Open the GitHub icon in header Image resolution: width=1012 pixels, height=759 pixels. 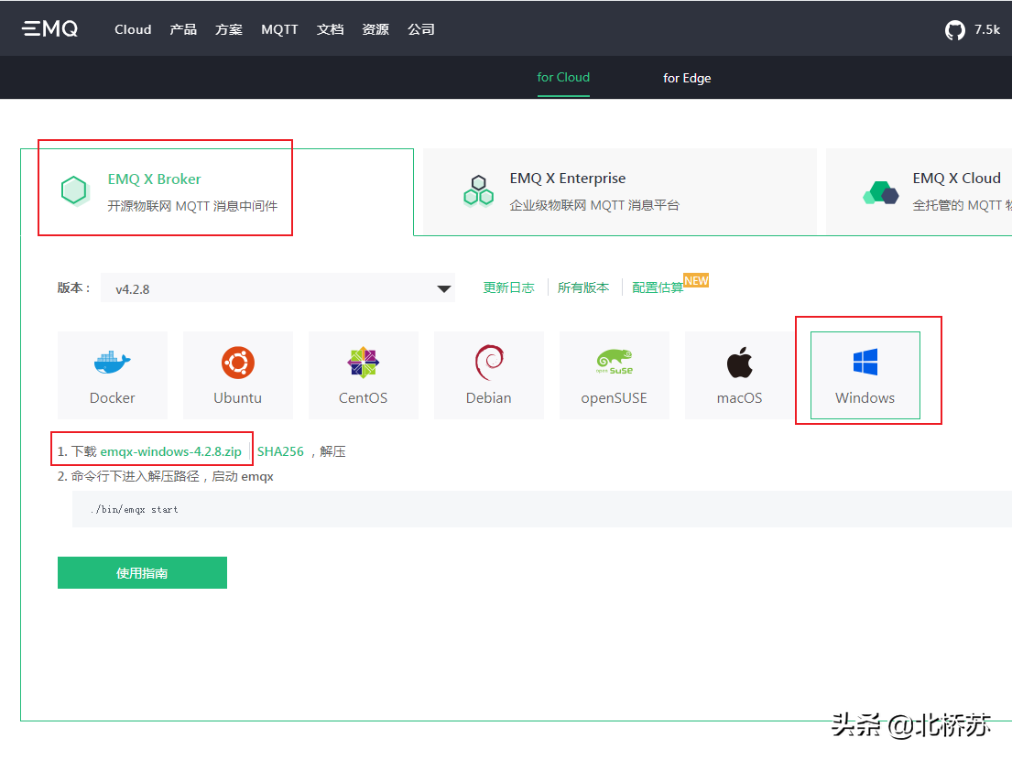coord(955,29)
